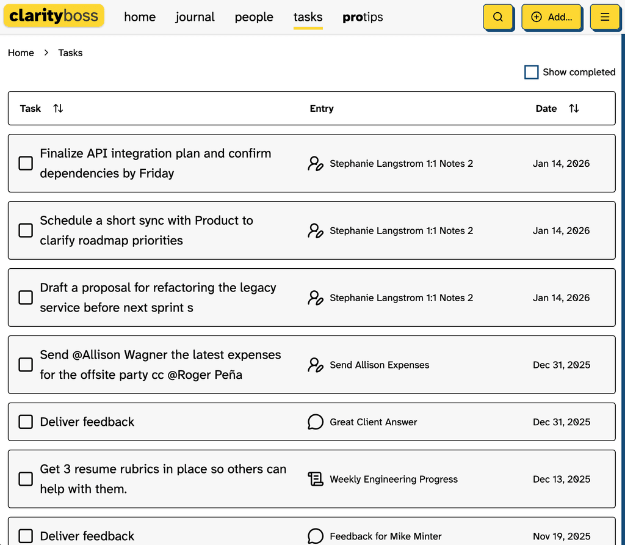Open the hamburger menu

pos(605,17)
